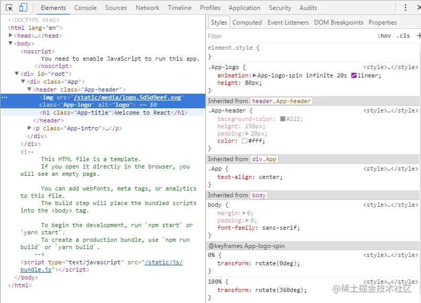The width and height of the screenshot is (421, 303).
Task: Expand the body margin shorthand triangle
Action: (244, 213)
